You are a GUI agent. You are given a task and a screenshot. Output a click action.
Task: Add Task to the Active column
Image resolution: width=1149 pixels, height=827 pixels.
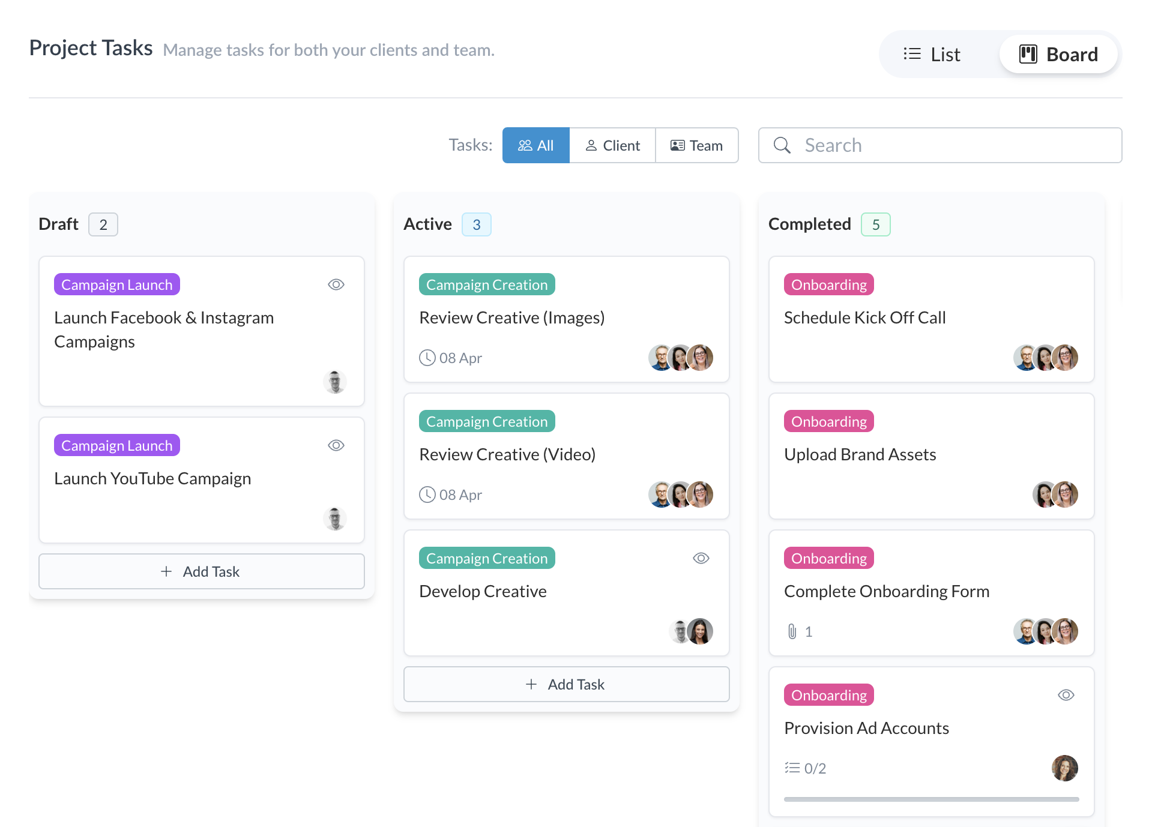tap(566, 684)
